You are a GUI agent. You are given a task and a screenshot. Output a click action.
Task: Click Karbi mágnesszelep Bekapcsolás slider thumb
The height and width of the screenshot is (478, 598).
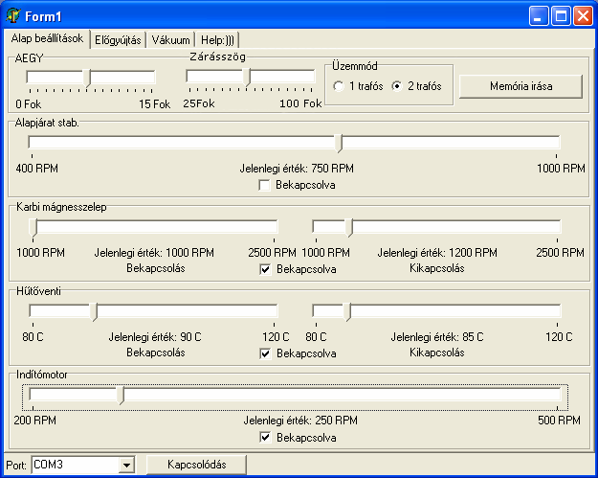33,228
